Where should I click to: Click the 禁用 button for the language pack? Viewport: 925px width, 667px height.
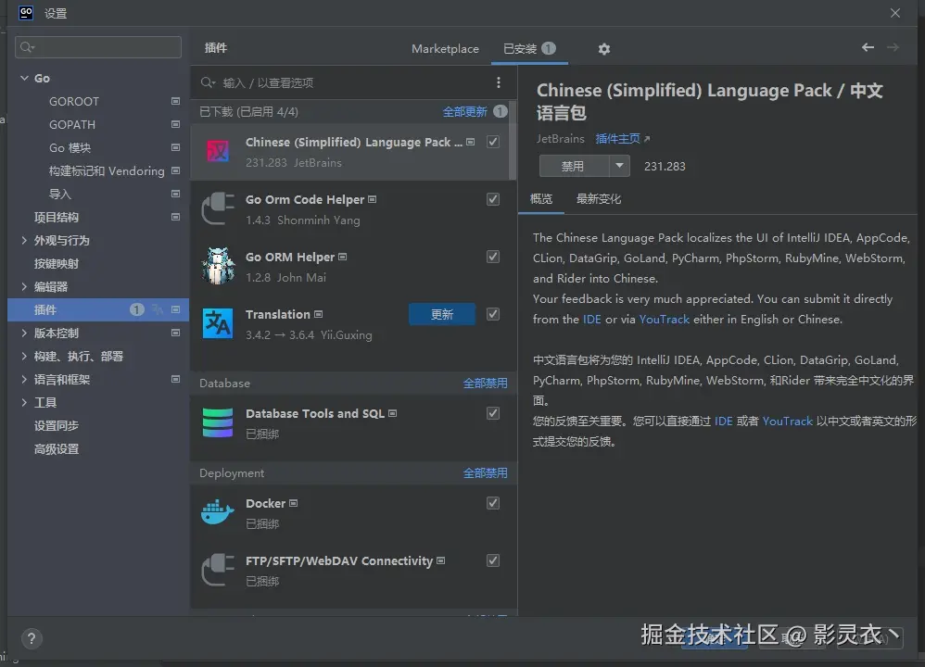point(574,166)
